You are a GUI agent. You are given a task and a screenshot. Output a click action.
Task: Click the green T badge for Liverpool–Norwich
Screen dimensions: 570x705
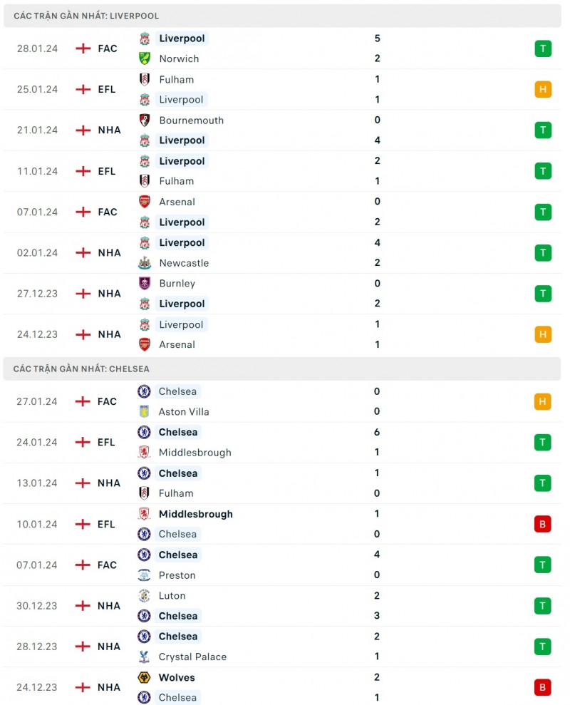(543, 48)
